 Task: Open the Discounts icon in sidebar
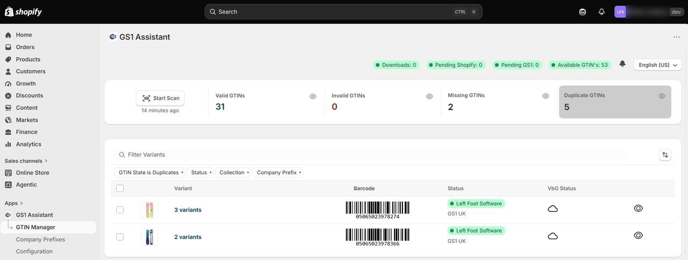[8, 95]
